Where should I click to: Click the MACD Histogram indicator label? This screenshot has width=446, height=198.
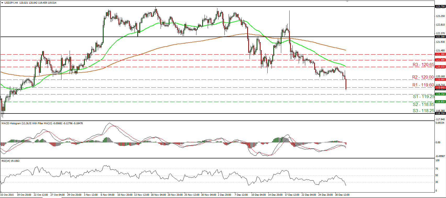coord(42,123)
